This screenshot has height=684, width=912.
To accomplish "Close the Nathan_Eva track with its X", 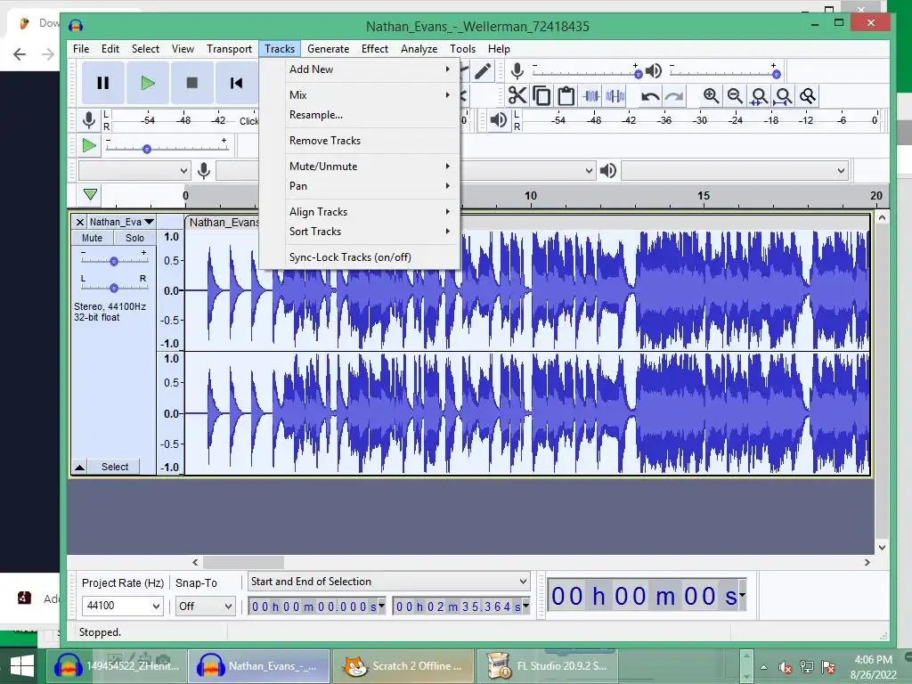I will pyautogui.click(x=80, y=222).
